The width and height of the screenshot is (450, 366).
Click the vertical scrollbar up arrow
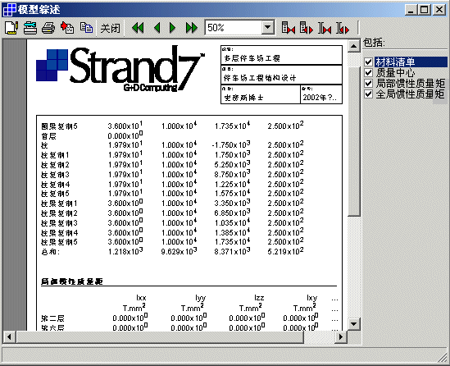(x=354, y=46)
